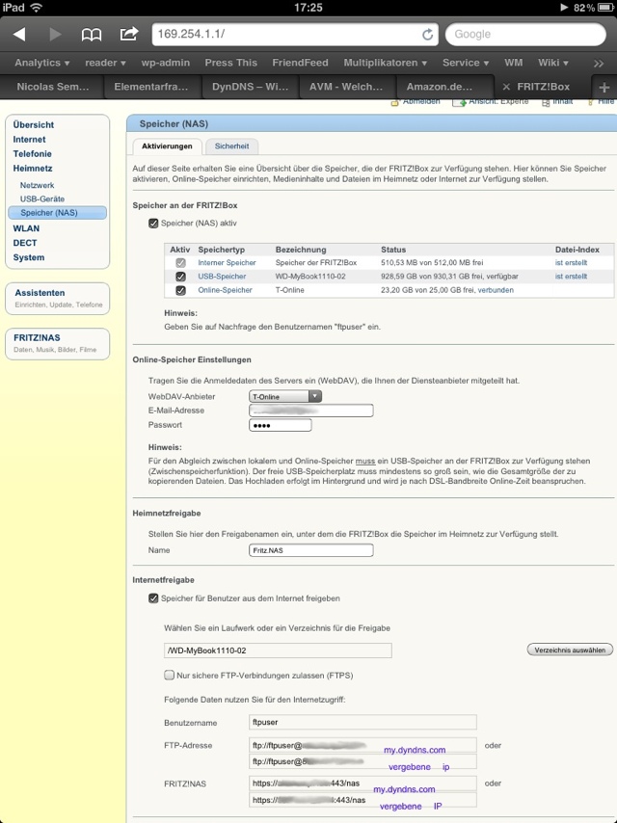Tap the Safari back arrow
Screen dimensions: 617x823
click(19, 35)
